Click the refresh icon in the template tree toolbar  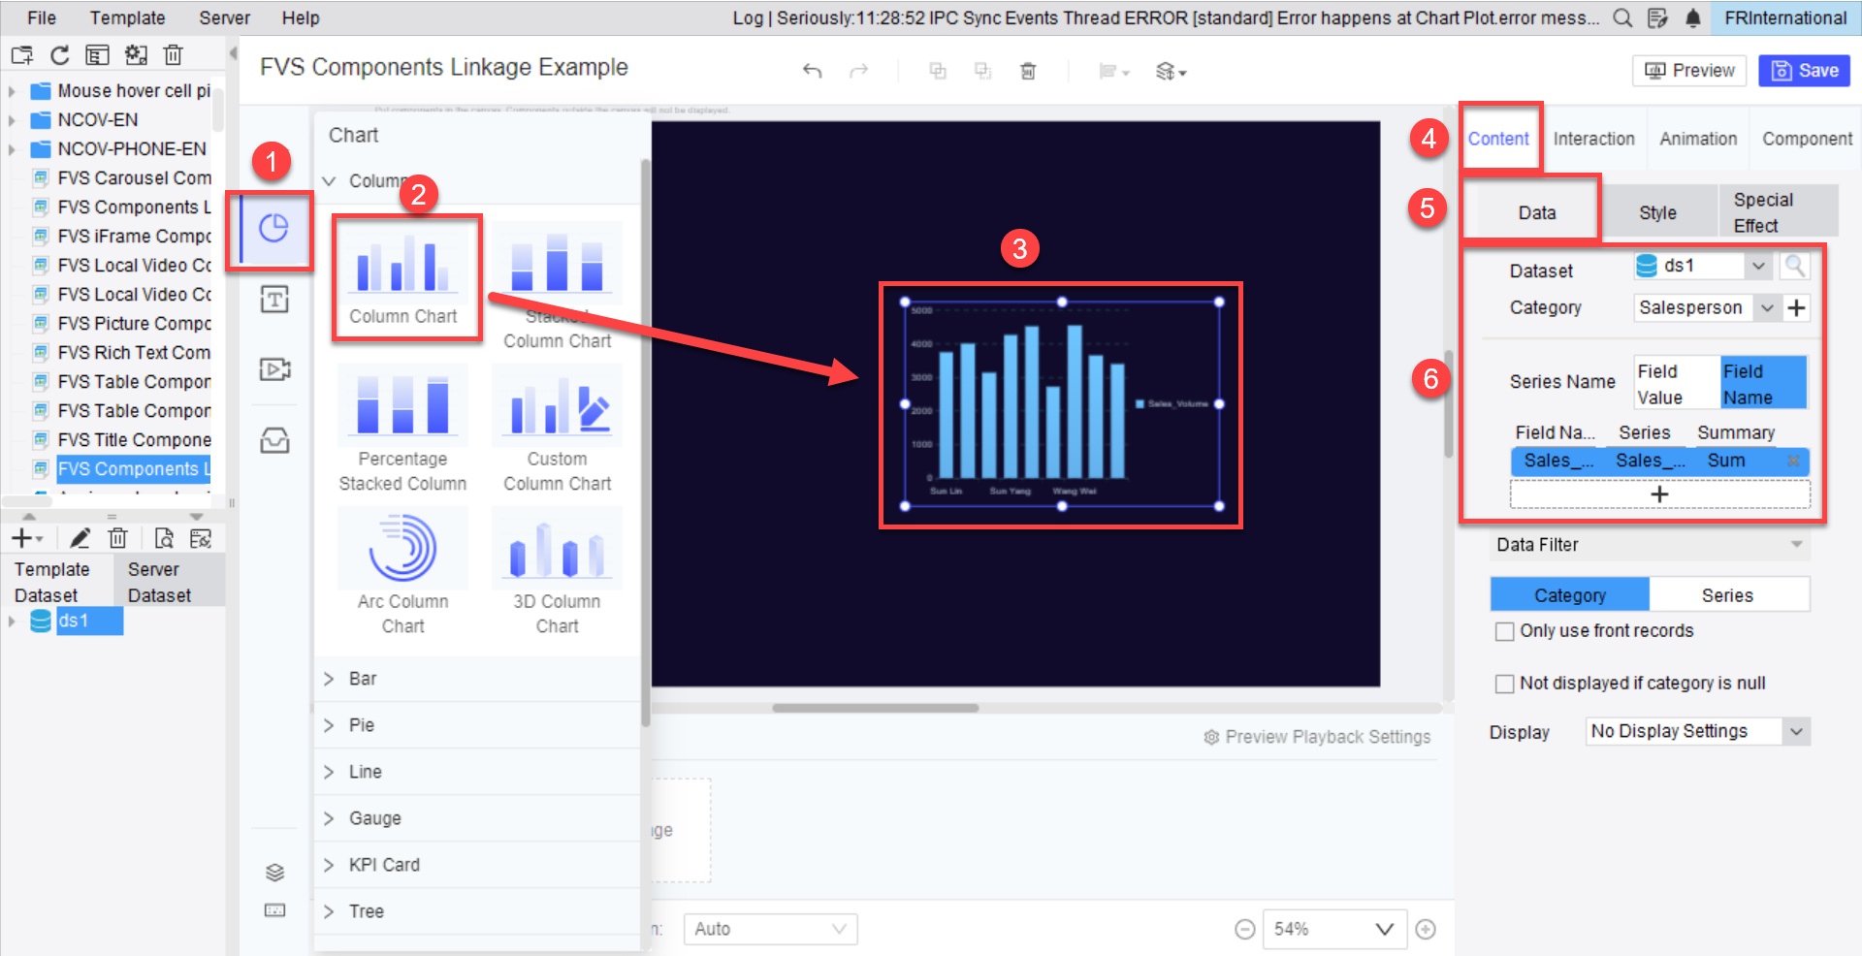[x=58, y=54]
